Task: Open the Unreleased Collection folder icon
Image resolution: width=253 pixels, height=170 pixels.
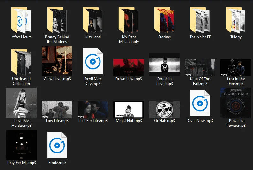Action: coord(21,62)
